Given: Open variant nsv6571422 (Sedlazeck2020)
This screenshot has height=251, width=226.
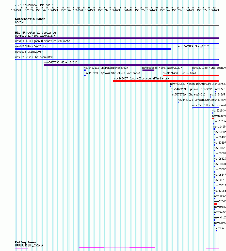Looking at the screenshot, I should coord(35,36).
